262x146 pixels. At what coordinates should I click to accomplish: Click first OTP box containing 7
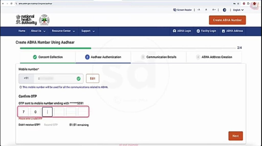[x=24, y=112]
